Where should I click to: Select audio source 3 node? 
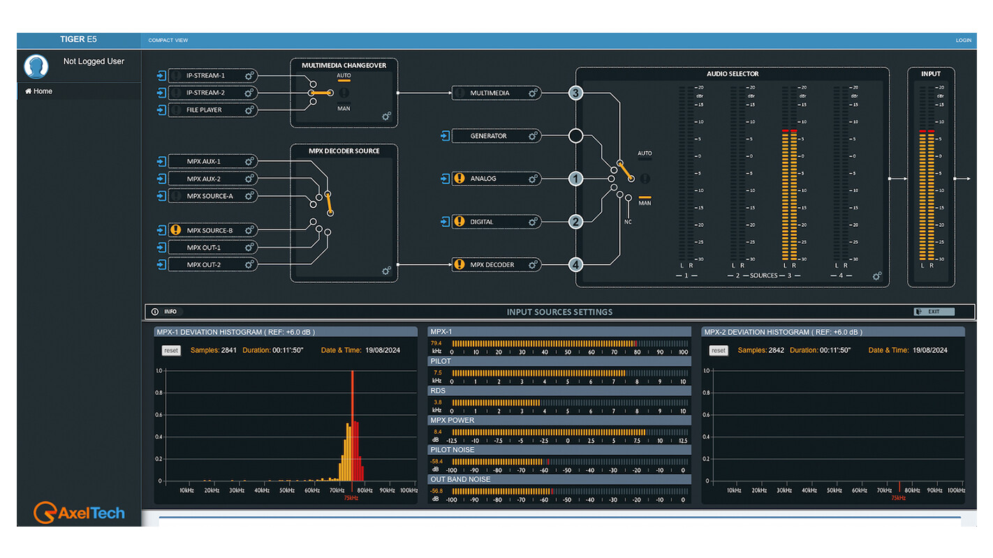pos(575,93)
